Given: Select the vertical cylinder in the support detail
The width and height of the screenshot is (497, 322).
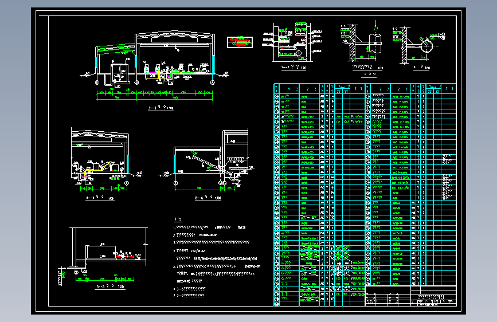Looking at the screenshot, I should click(x=375, y=44).
